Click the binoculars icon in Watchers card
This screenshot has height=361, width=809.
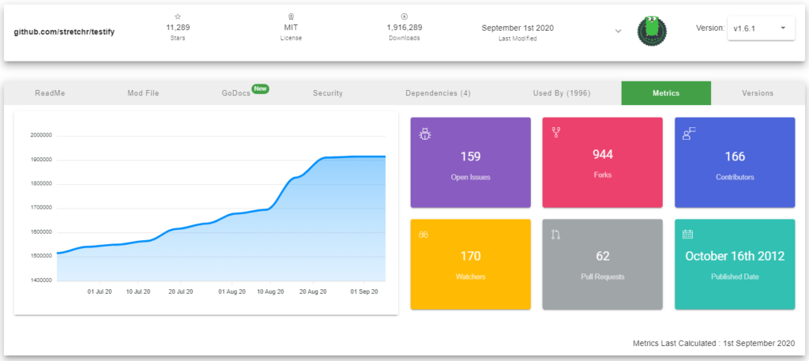424,235
